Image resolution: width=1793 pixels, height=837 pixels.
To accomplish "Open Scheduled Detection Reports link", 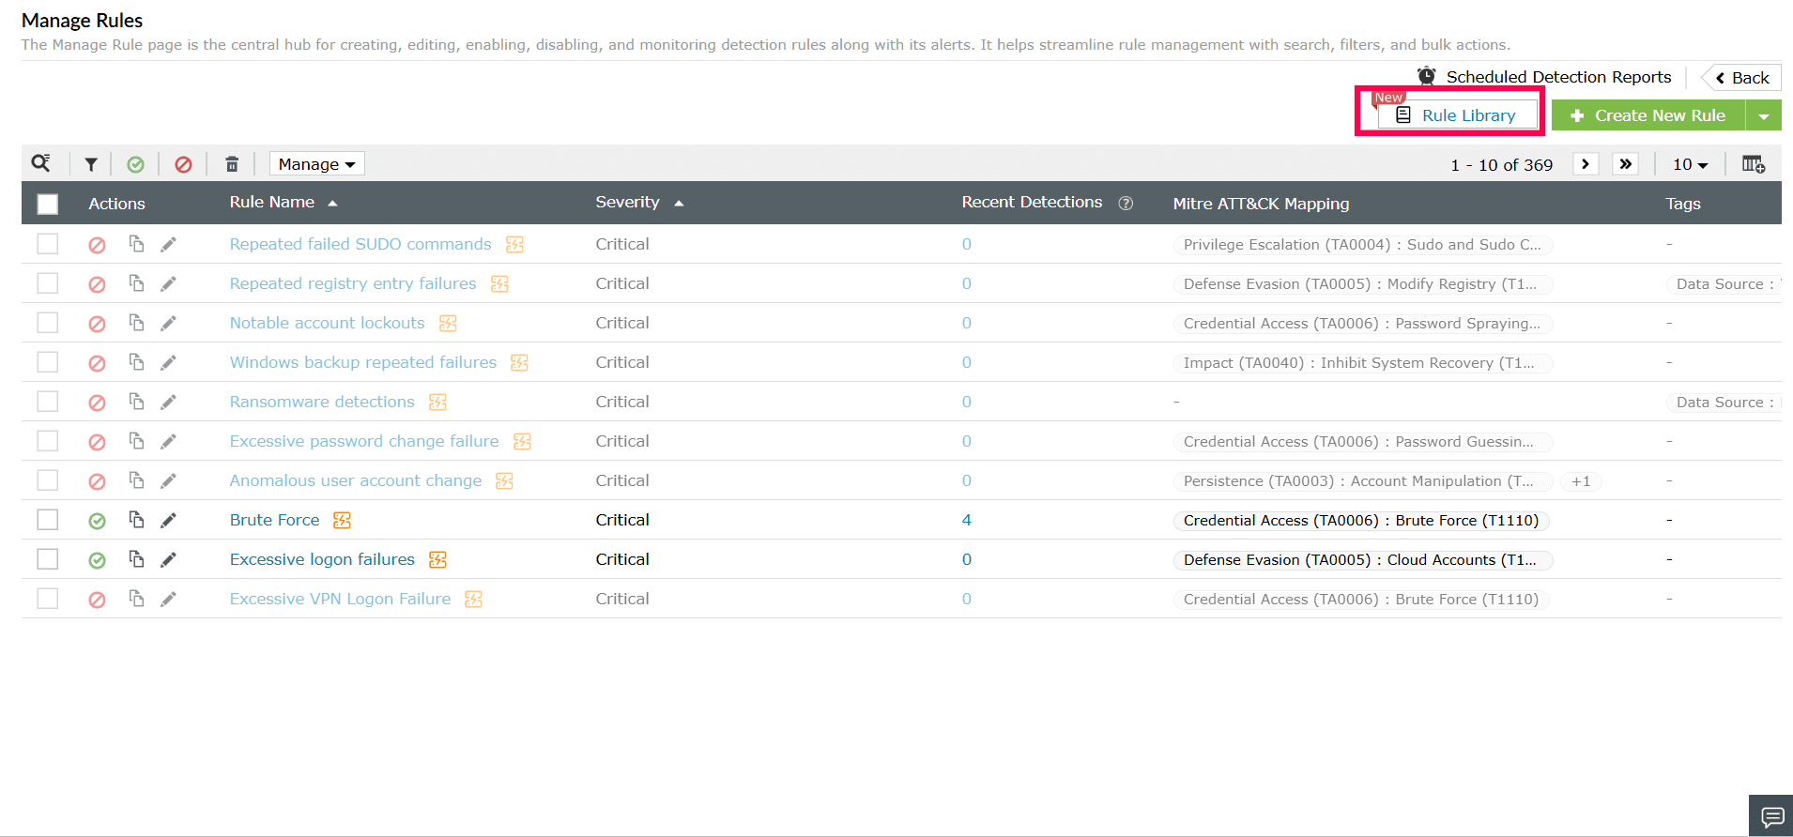I will (1558, 77).
